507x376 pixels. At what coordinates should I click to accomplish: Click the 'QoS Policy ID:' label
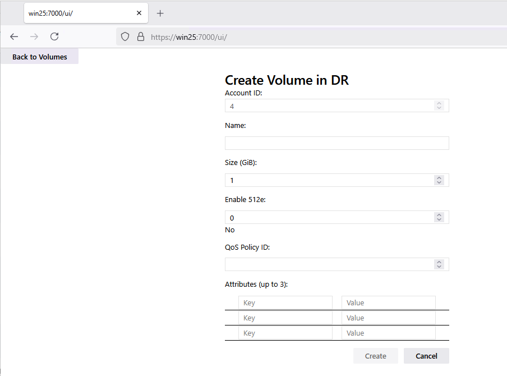click(247, 247)
